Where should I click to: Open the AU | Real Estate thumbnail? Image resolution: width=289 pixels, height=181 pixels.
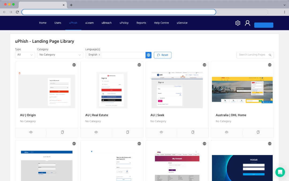click(x=112, y=90)
